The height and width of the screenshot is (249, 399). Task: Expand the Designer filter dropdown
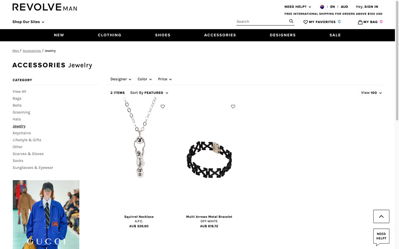pyautogui.click(x=121, y=79)
